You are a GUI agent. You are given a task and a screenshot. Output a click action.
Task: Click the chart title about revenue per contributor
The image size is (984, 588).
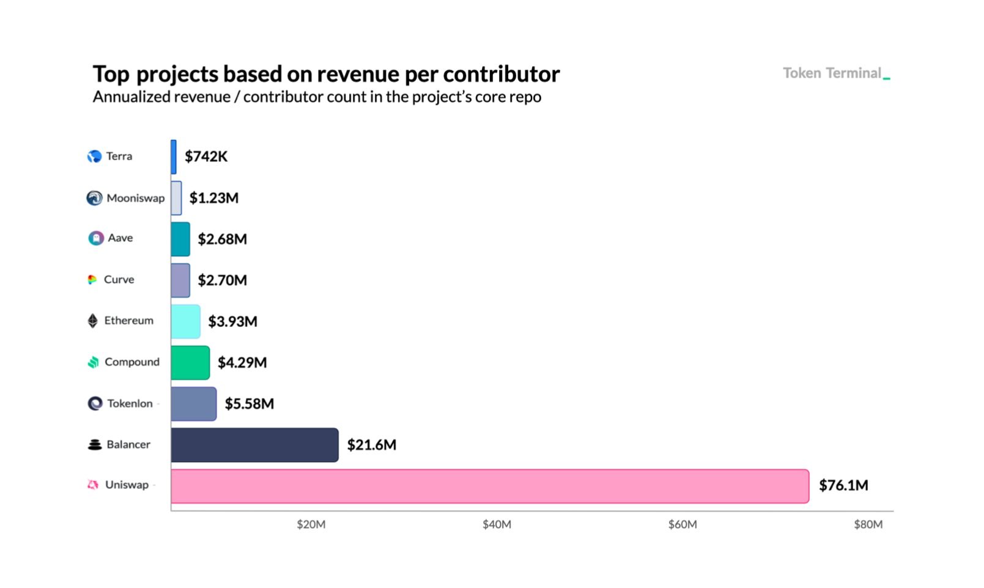click(326, 74)
